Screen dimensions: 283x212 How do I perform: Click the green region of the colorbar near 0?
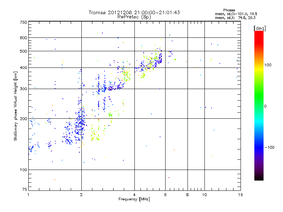pos(259,101)
